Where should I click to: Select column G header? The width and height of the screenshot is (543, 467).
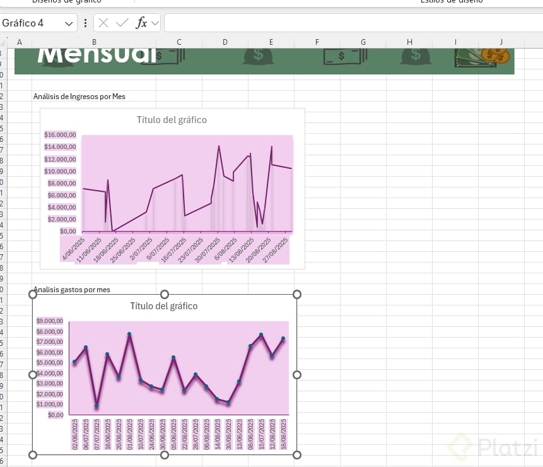363,42
